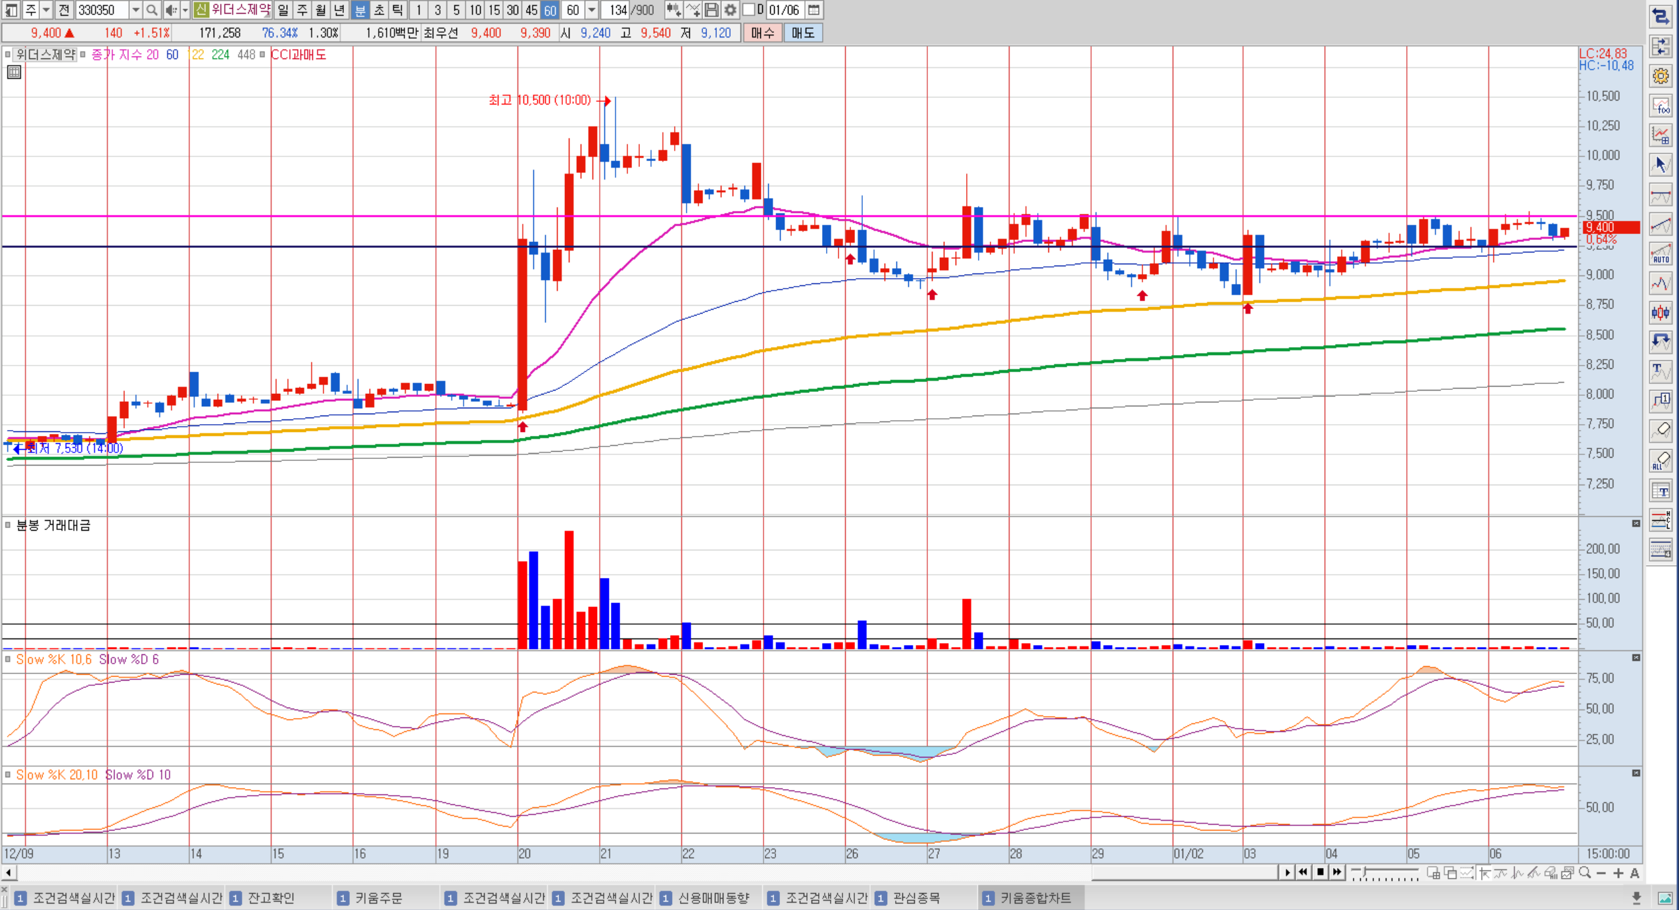The image size is (1679, 910).
Task: Open the minute interval 60 dropdown arrow
Action: [591, 10]
